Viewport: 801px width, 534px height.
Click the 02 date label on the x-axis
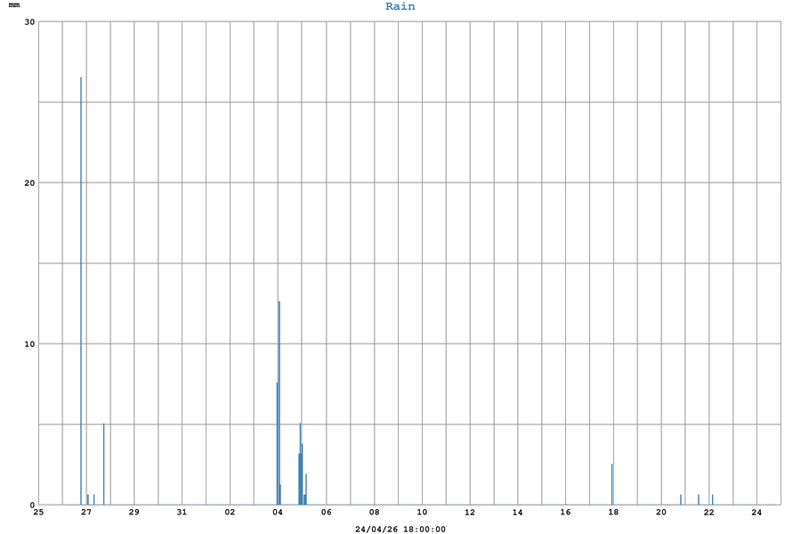tap(230, 513)
